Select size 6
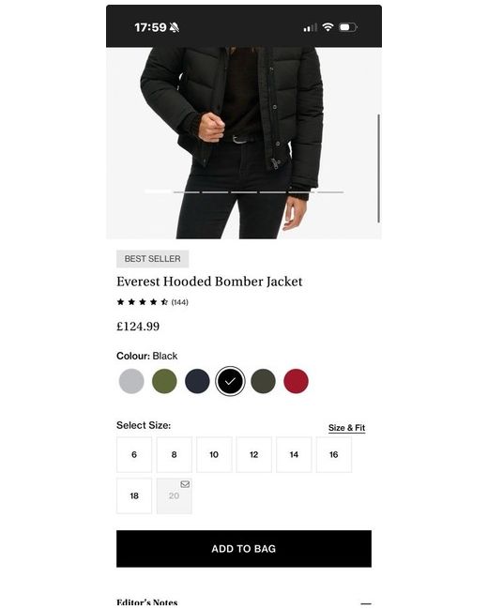The image size is (488, 610). point(134,454)
